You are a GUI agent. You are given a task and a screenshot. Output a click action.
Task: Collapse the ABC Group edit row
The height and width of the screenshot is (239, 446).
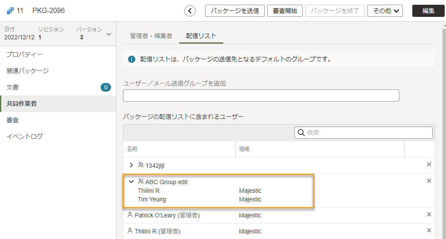tap(131, 182)
